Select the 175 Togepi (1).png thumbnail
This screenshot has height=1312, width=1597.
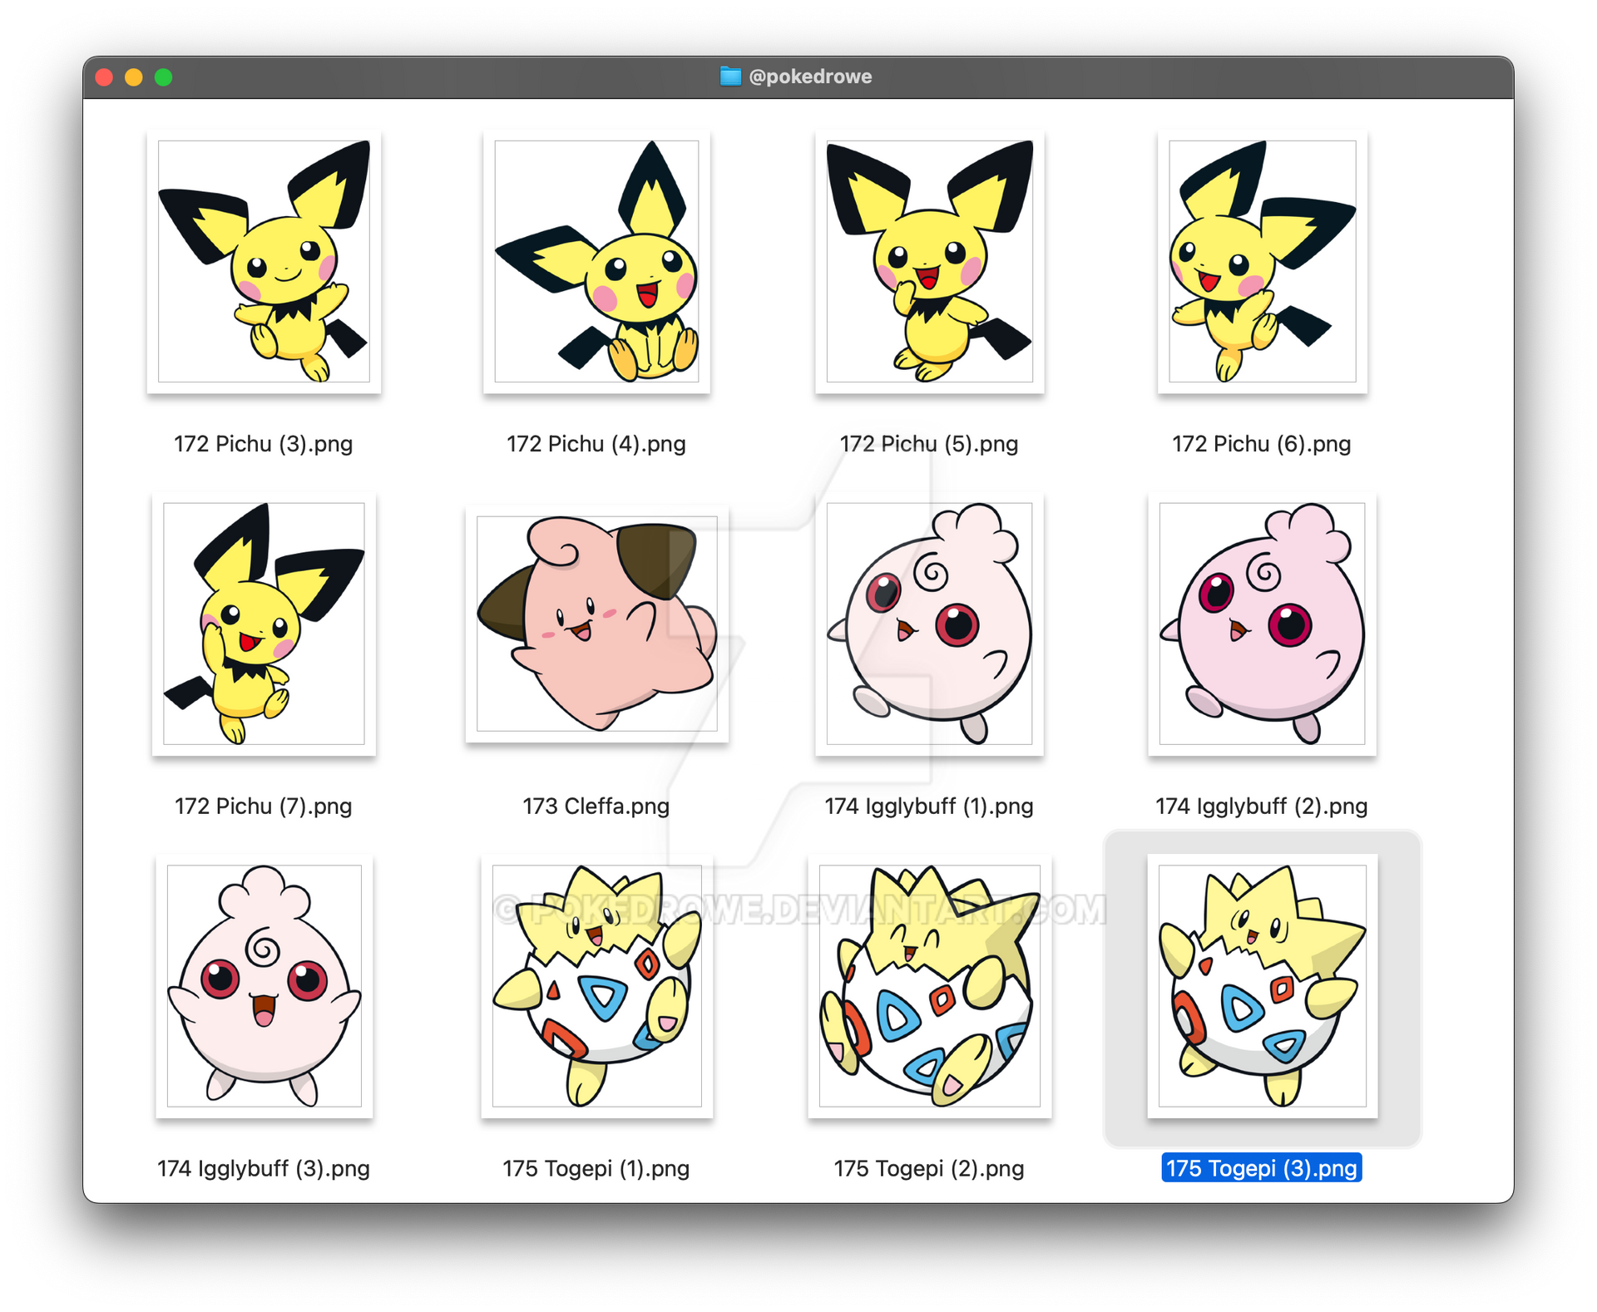pos(596,986)
